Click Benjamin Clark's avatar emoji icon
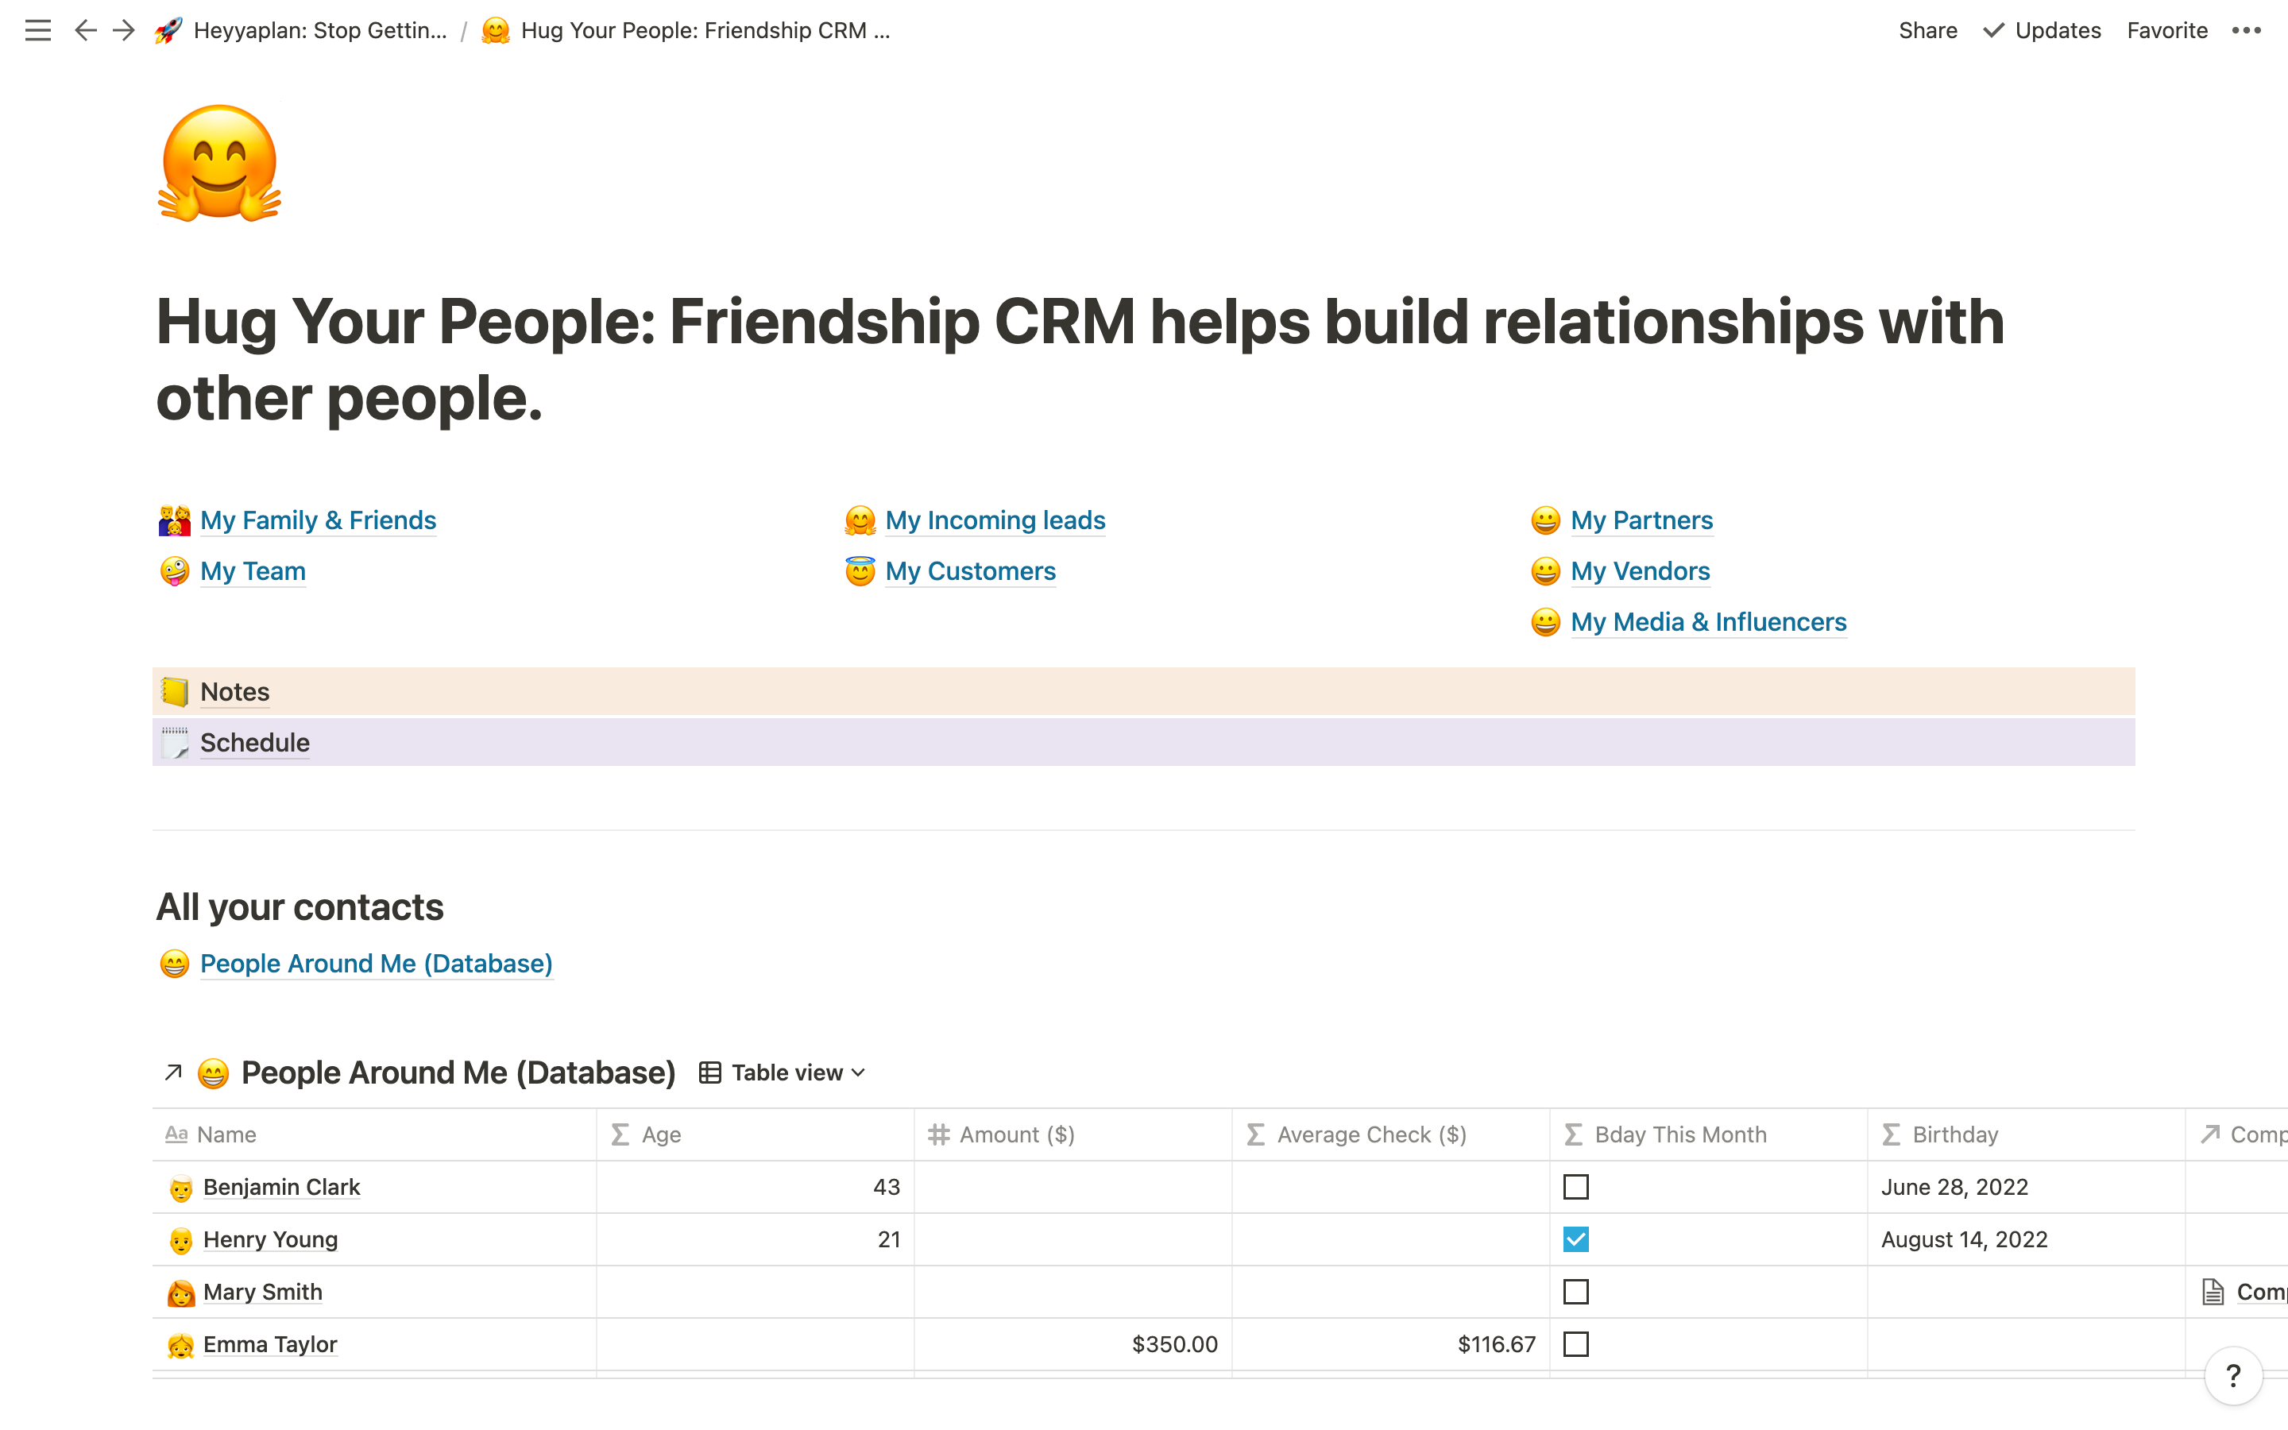2288x1430 pixels. pyautogui.click(x=180, y=1188)
